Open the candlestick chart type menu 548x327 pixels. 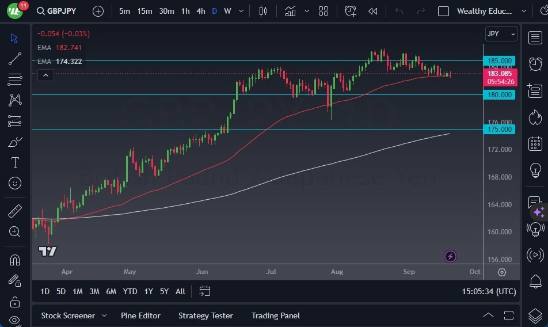263,11
